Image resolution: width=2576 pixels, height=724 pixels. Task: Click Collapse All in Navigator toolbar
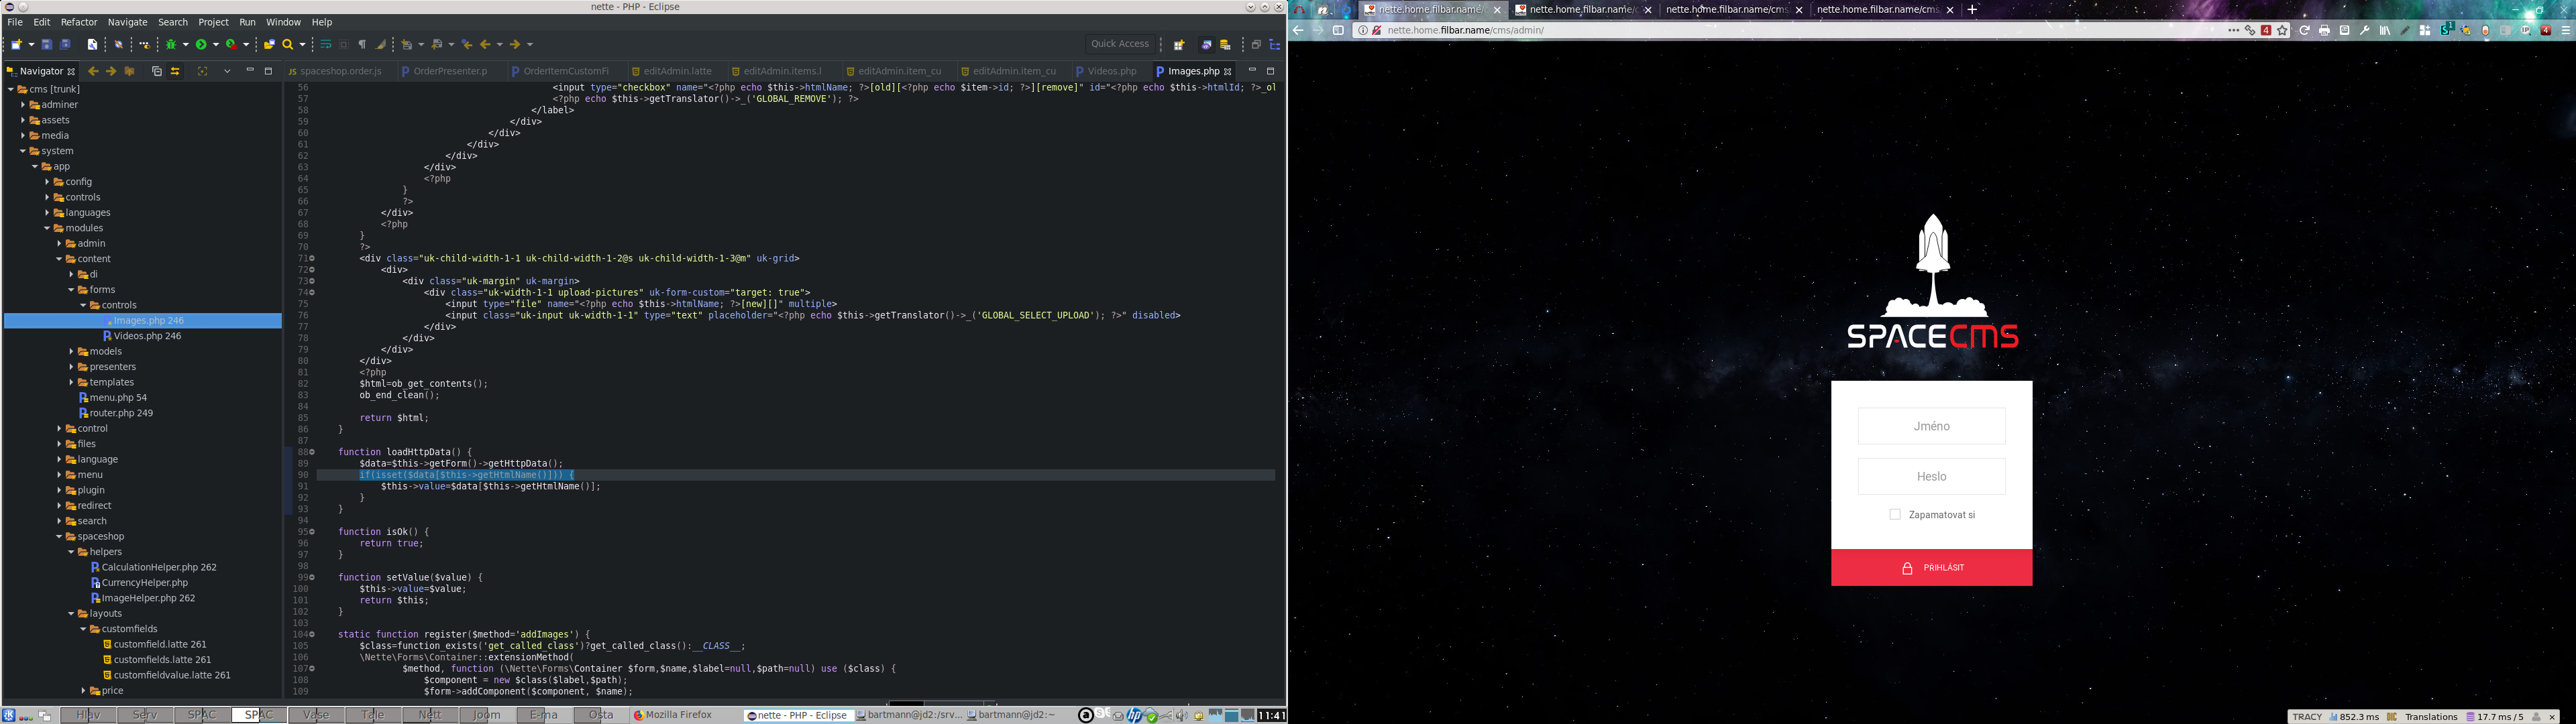pos(156,71)
